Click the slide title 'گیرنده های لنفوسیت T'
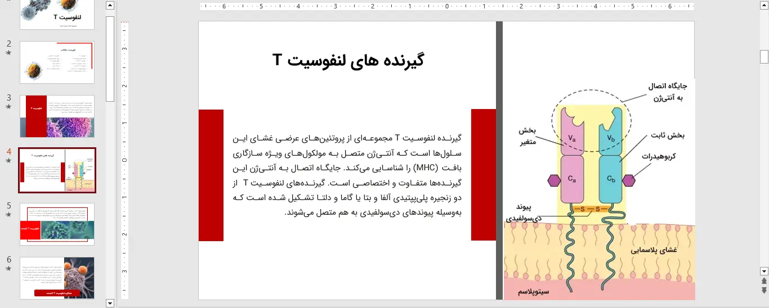This screenshot has height=308, width=769. click(x=348, y=60)
